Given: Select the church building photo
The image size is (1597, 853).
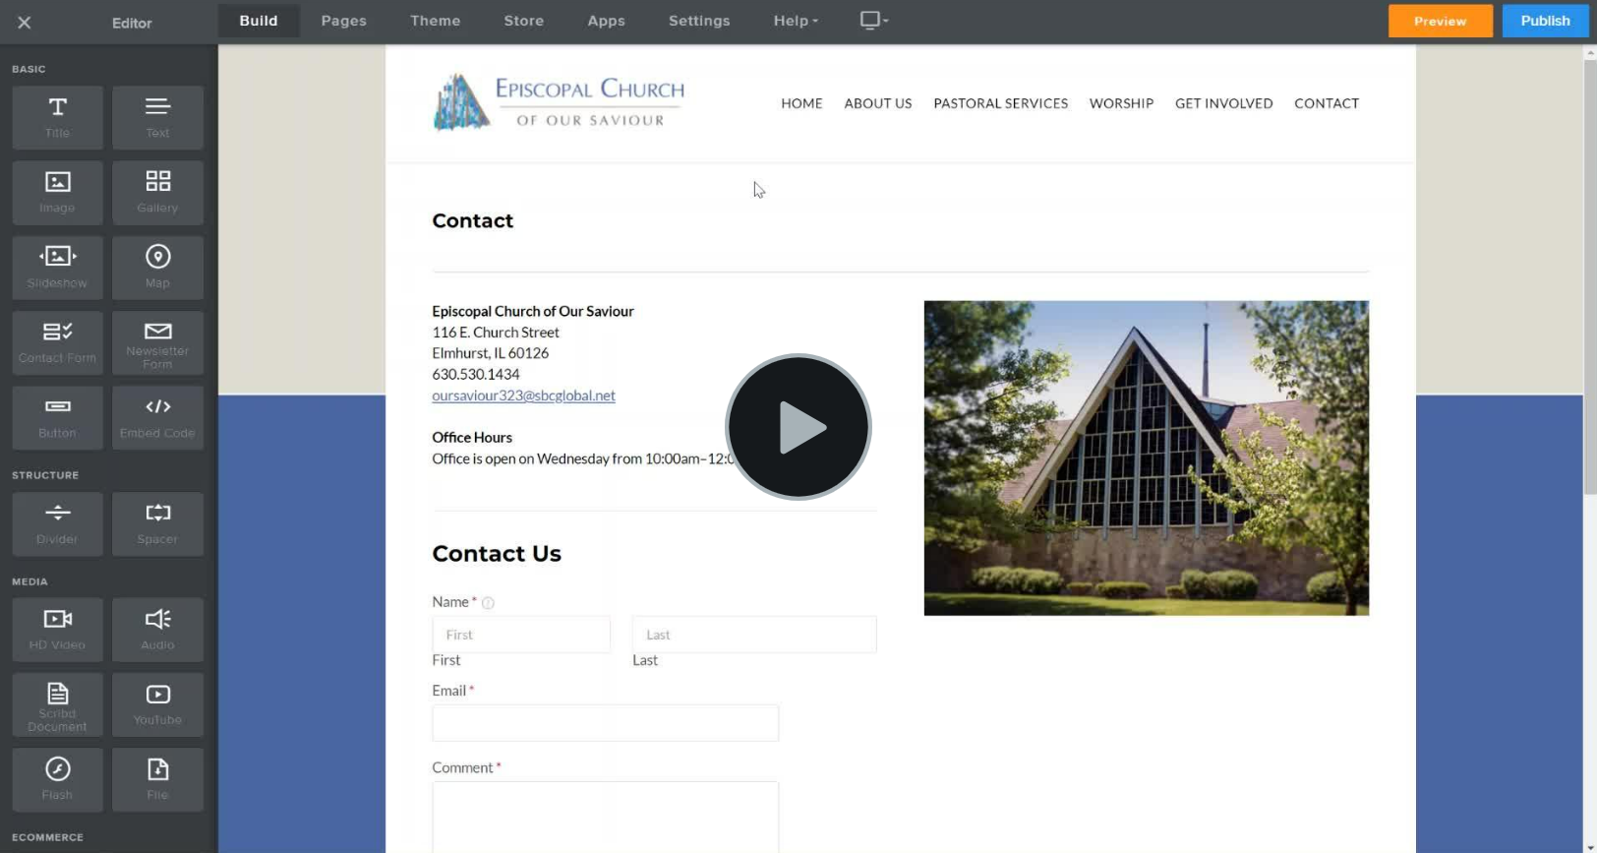Looking at the screenshot, I should [1146, 458].
